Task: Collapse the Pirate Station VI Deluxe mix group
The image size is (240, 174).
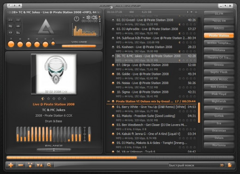Action: tap(108, 102)
